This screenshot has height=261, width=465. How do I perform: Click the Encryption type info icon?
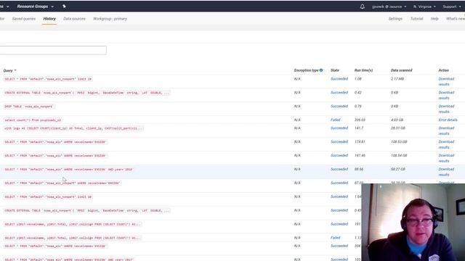321,70
